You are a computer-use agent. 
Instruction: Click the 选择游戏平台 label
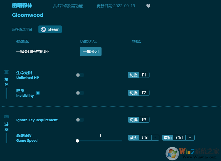click(x=23, y=29)
